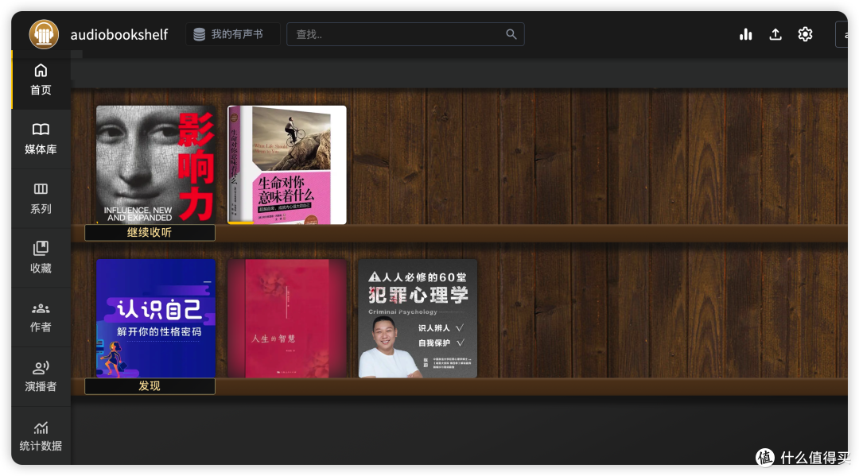Open the 我的有声书 library selector
Image resolution: width=859 pixels, height=476 pixels.
coord(233,34)
